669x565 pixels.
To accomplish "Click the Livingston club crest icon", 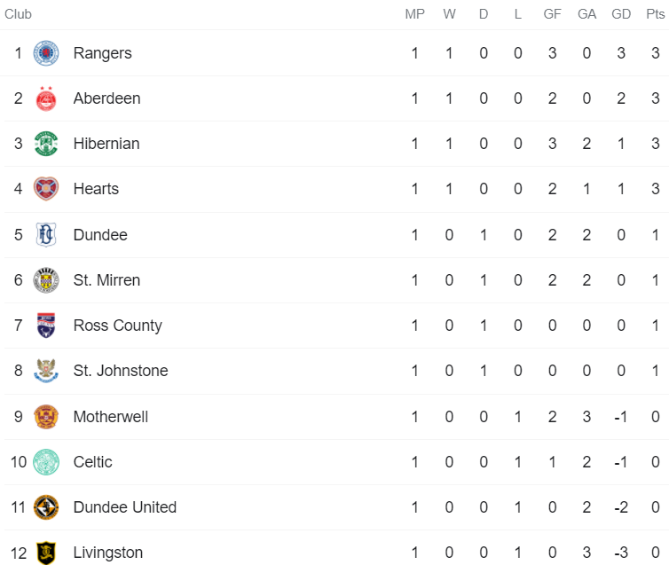I will [x=46, y=553].
